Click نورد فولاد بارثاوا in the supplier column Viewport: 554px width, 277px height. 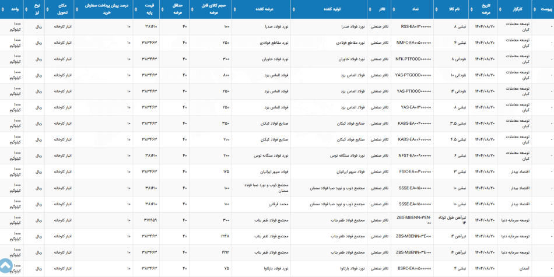point(276,269)
